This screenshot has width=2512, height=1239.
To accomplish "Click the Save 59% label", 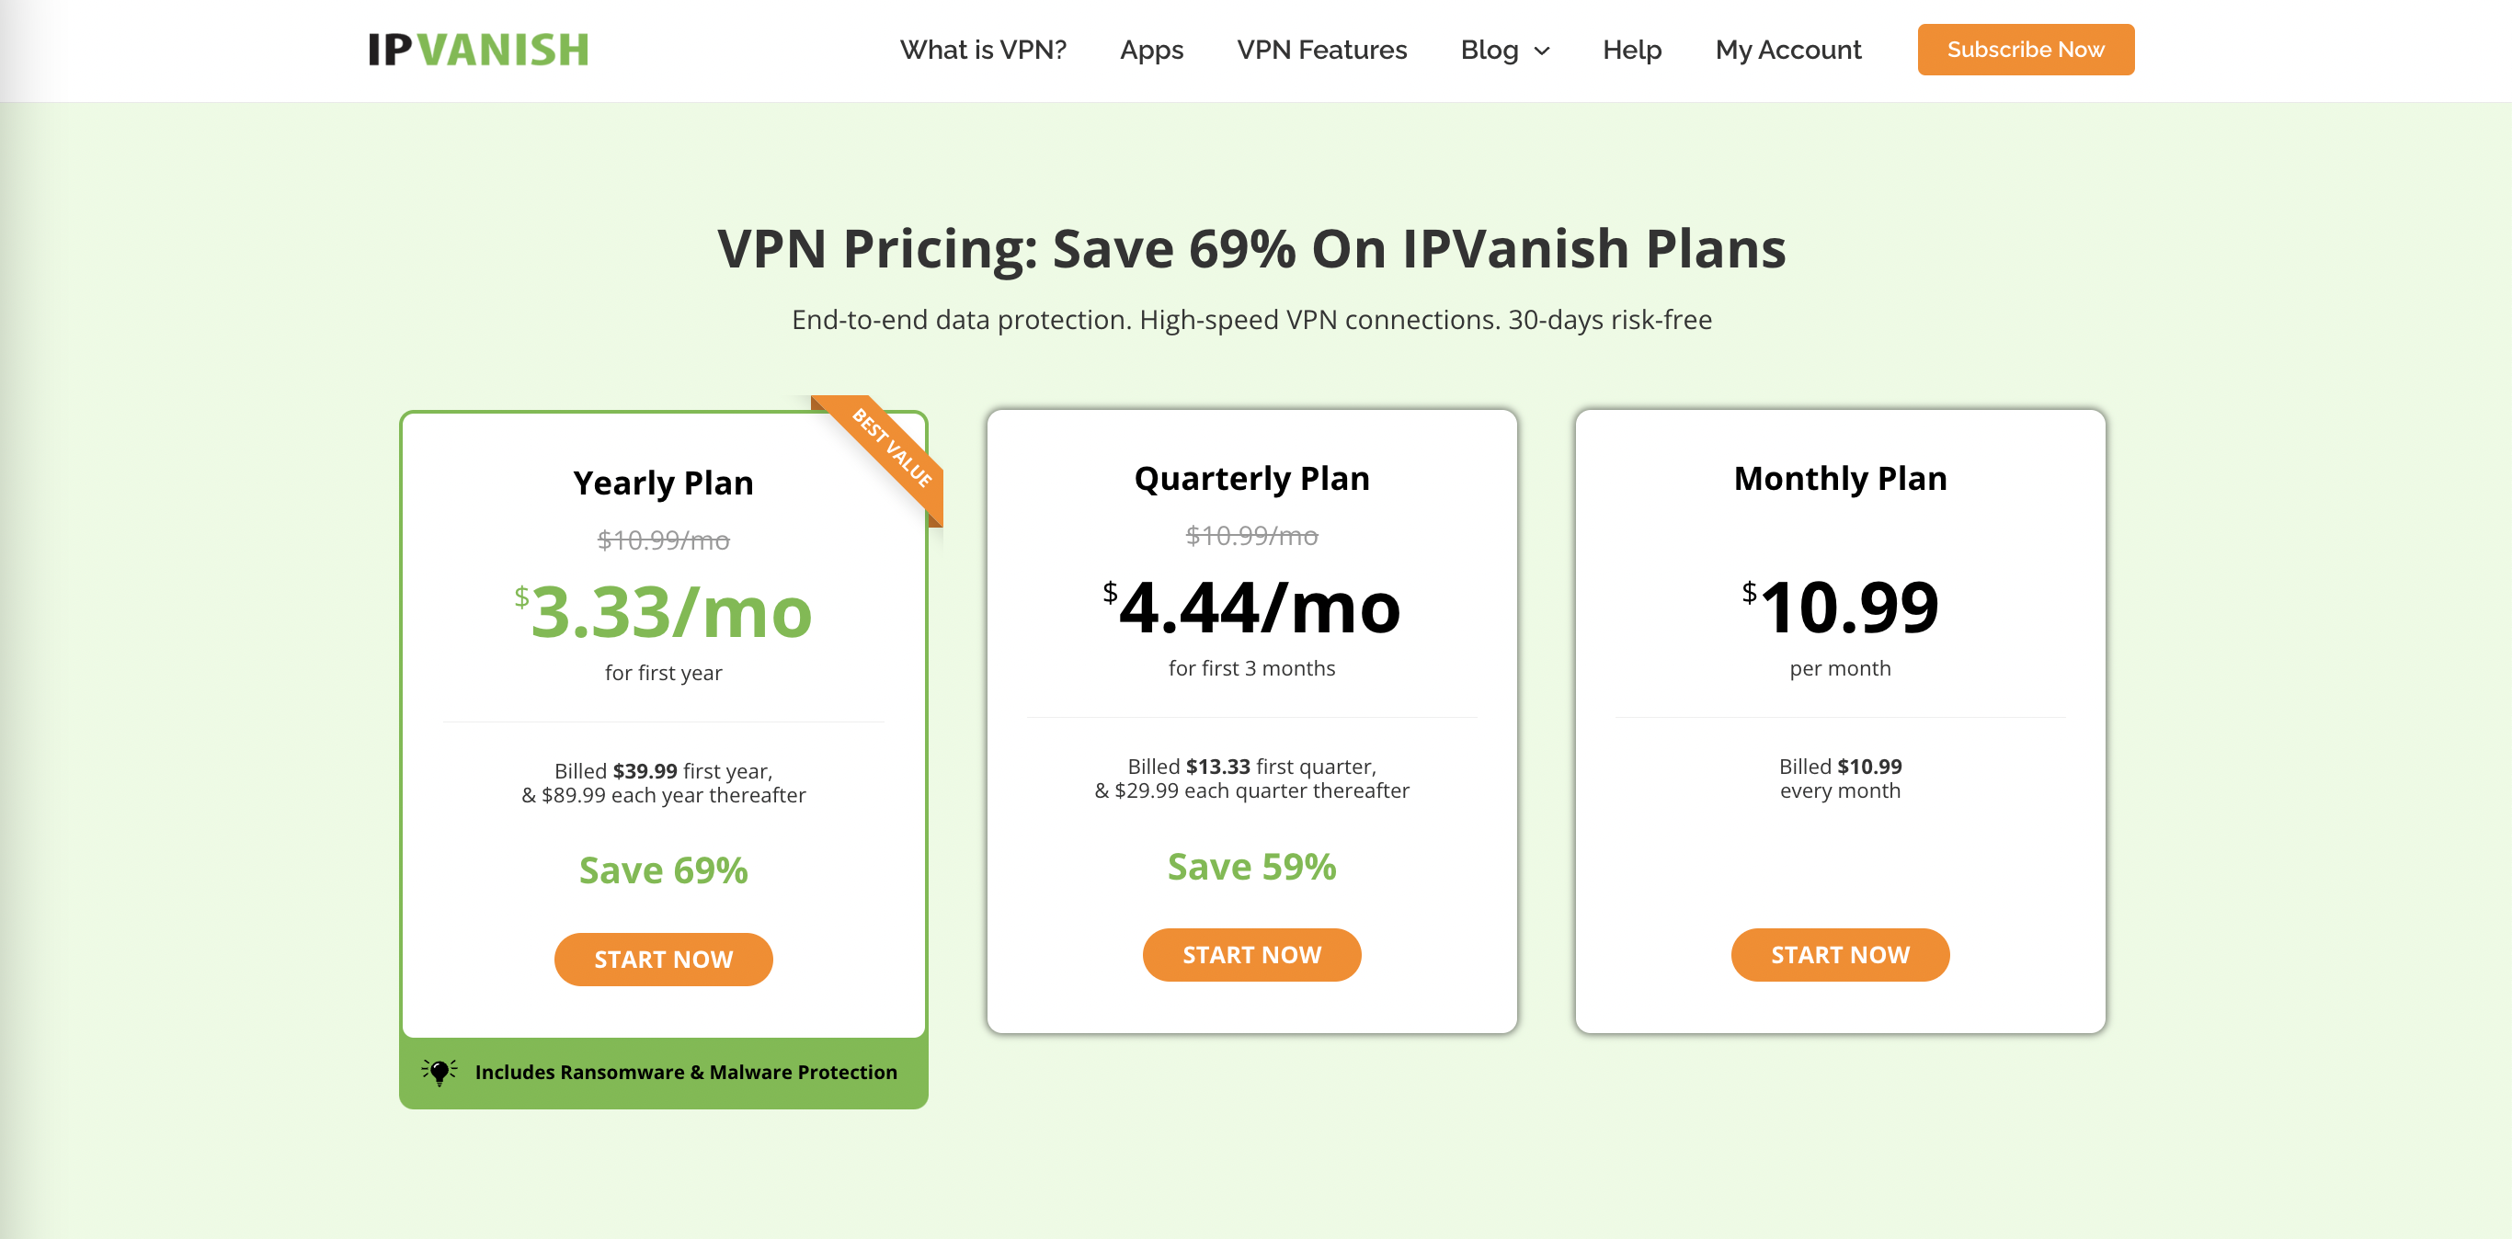I will (x=1251, y=866).
